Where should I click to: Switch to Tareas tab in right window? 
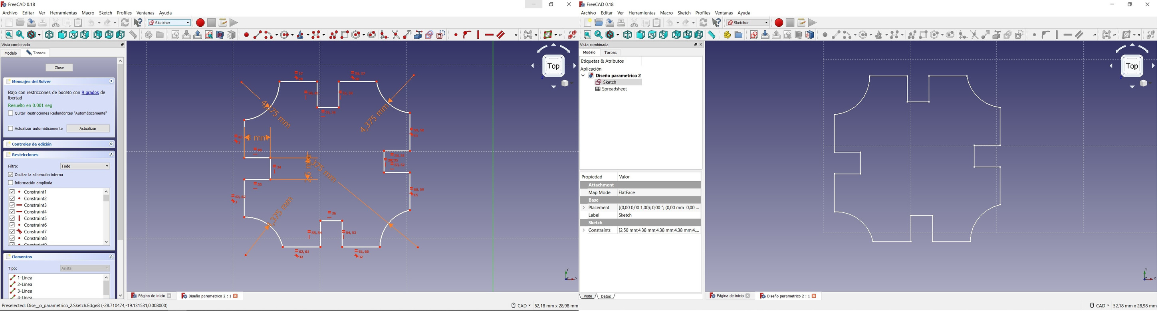(611, 53)
